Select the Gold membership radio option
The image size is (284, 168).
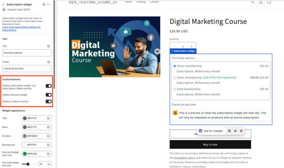pos(175,89)
